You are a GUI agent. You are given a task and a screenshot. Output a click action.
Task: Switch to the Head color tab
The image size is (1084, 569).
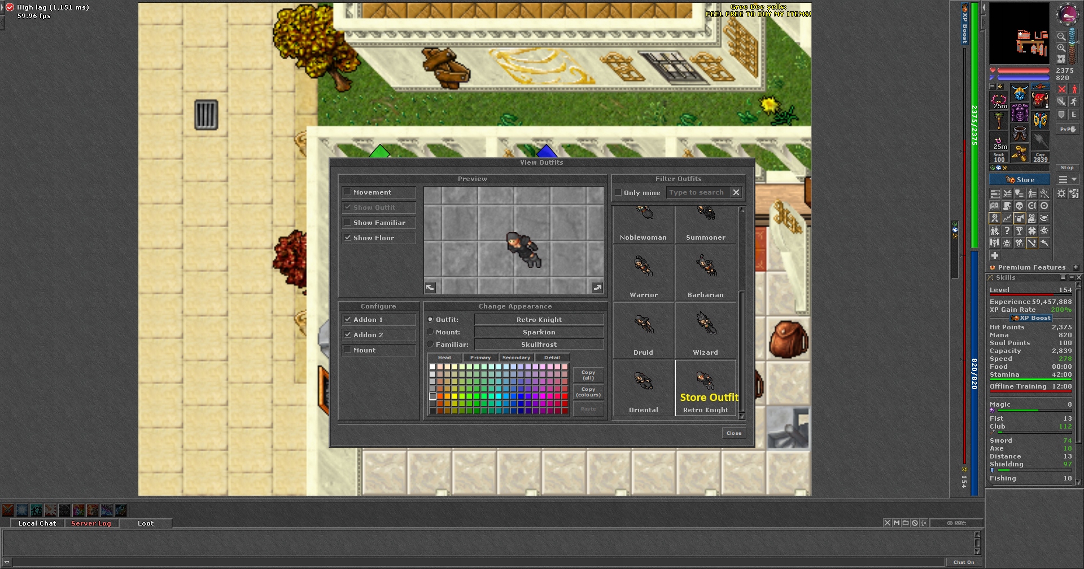tap(444, 358)
